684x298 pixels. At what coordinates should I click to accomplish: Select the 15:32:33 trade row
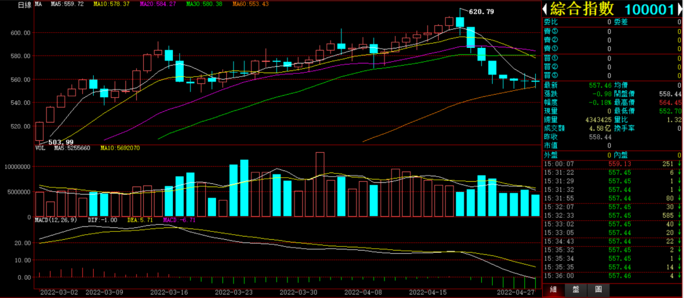(x=612, y=215)
